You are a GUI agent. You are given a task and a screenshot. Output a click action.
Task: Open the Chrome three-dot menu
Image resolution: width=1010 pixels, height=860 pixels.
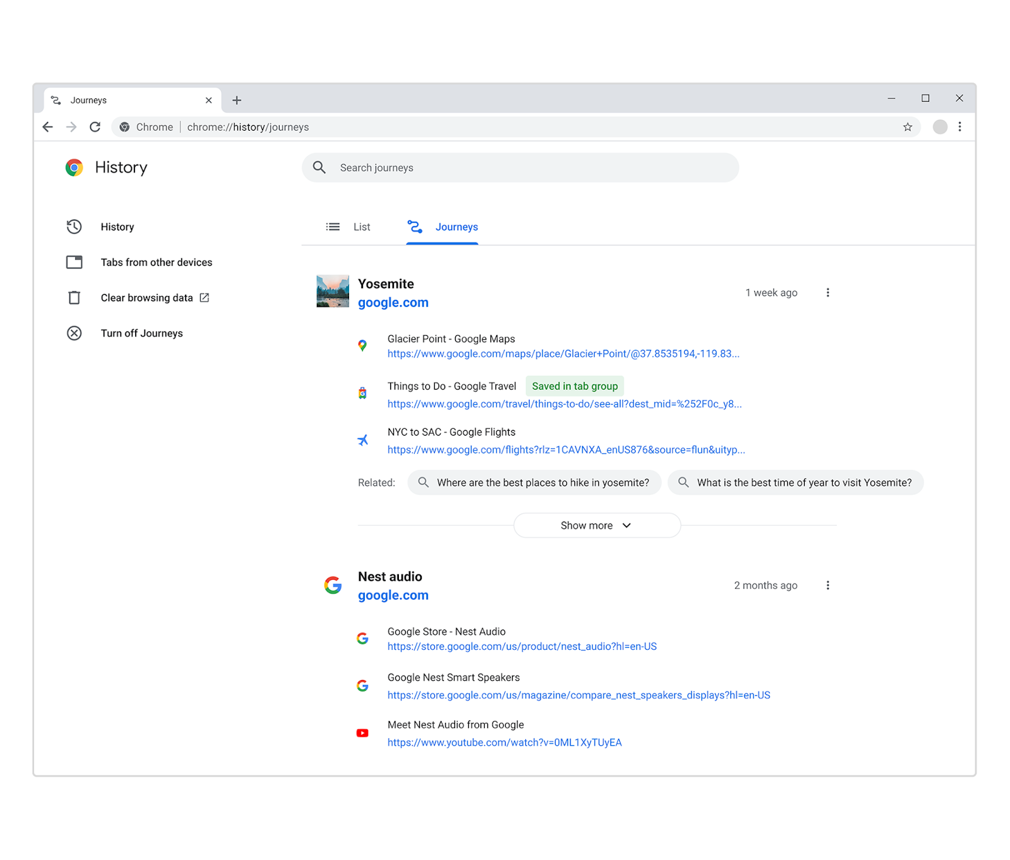tap(959, 127)
